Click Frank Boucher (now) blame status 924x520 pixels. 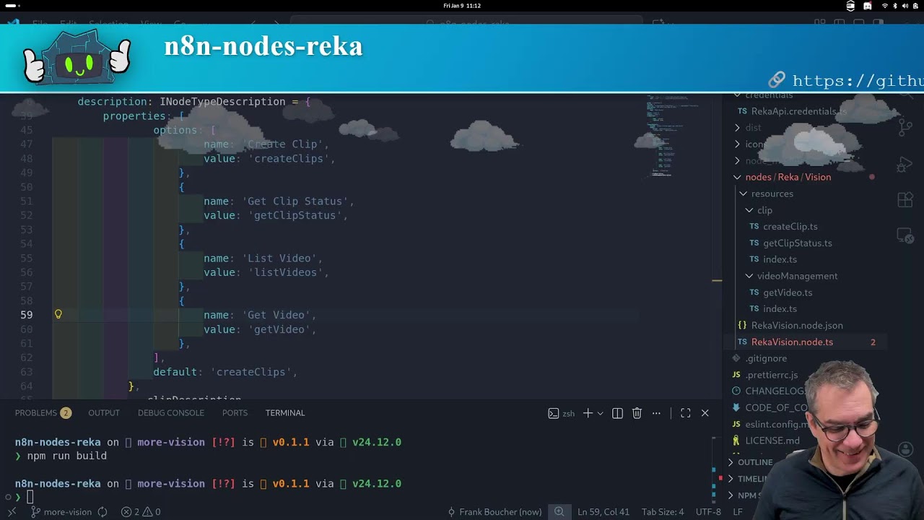(494, 512)
